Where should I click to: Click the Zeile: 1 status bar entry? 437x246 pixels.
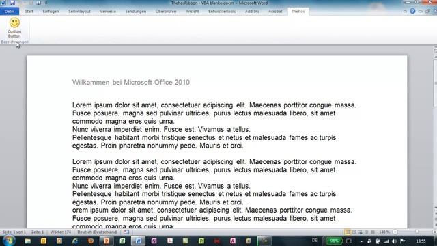pos(38,232)
